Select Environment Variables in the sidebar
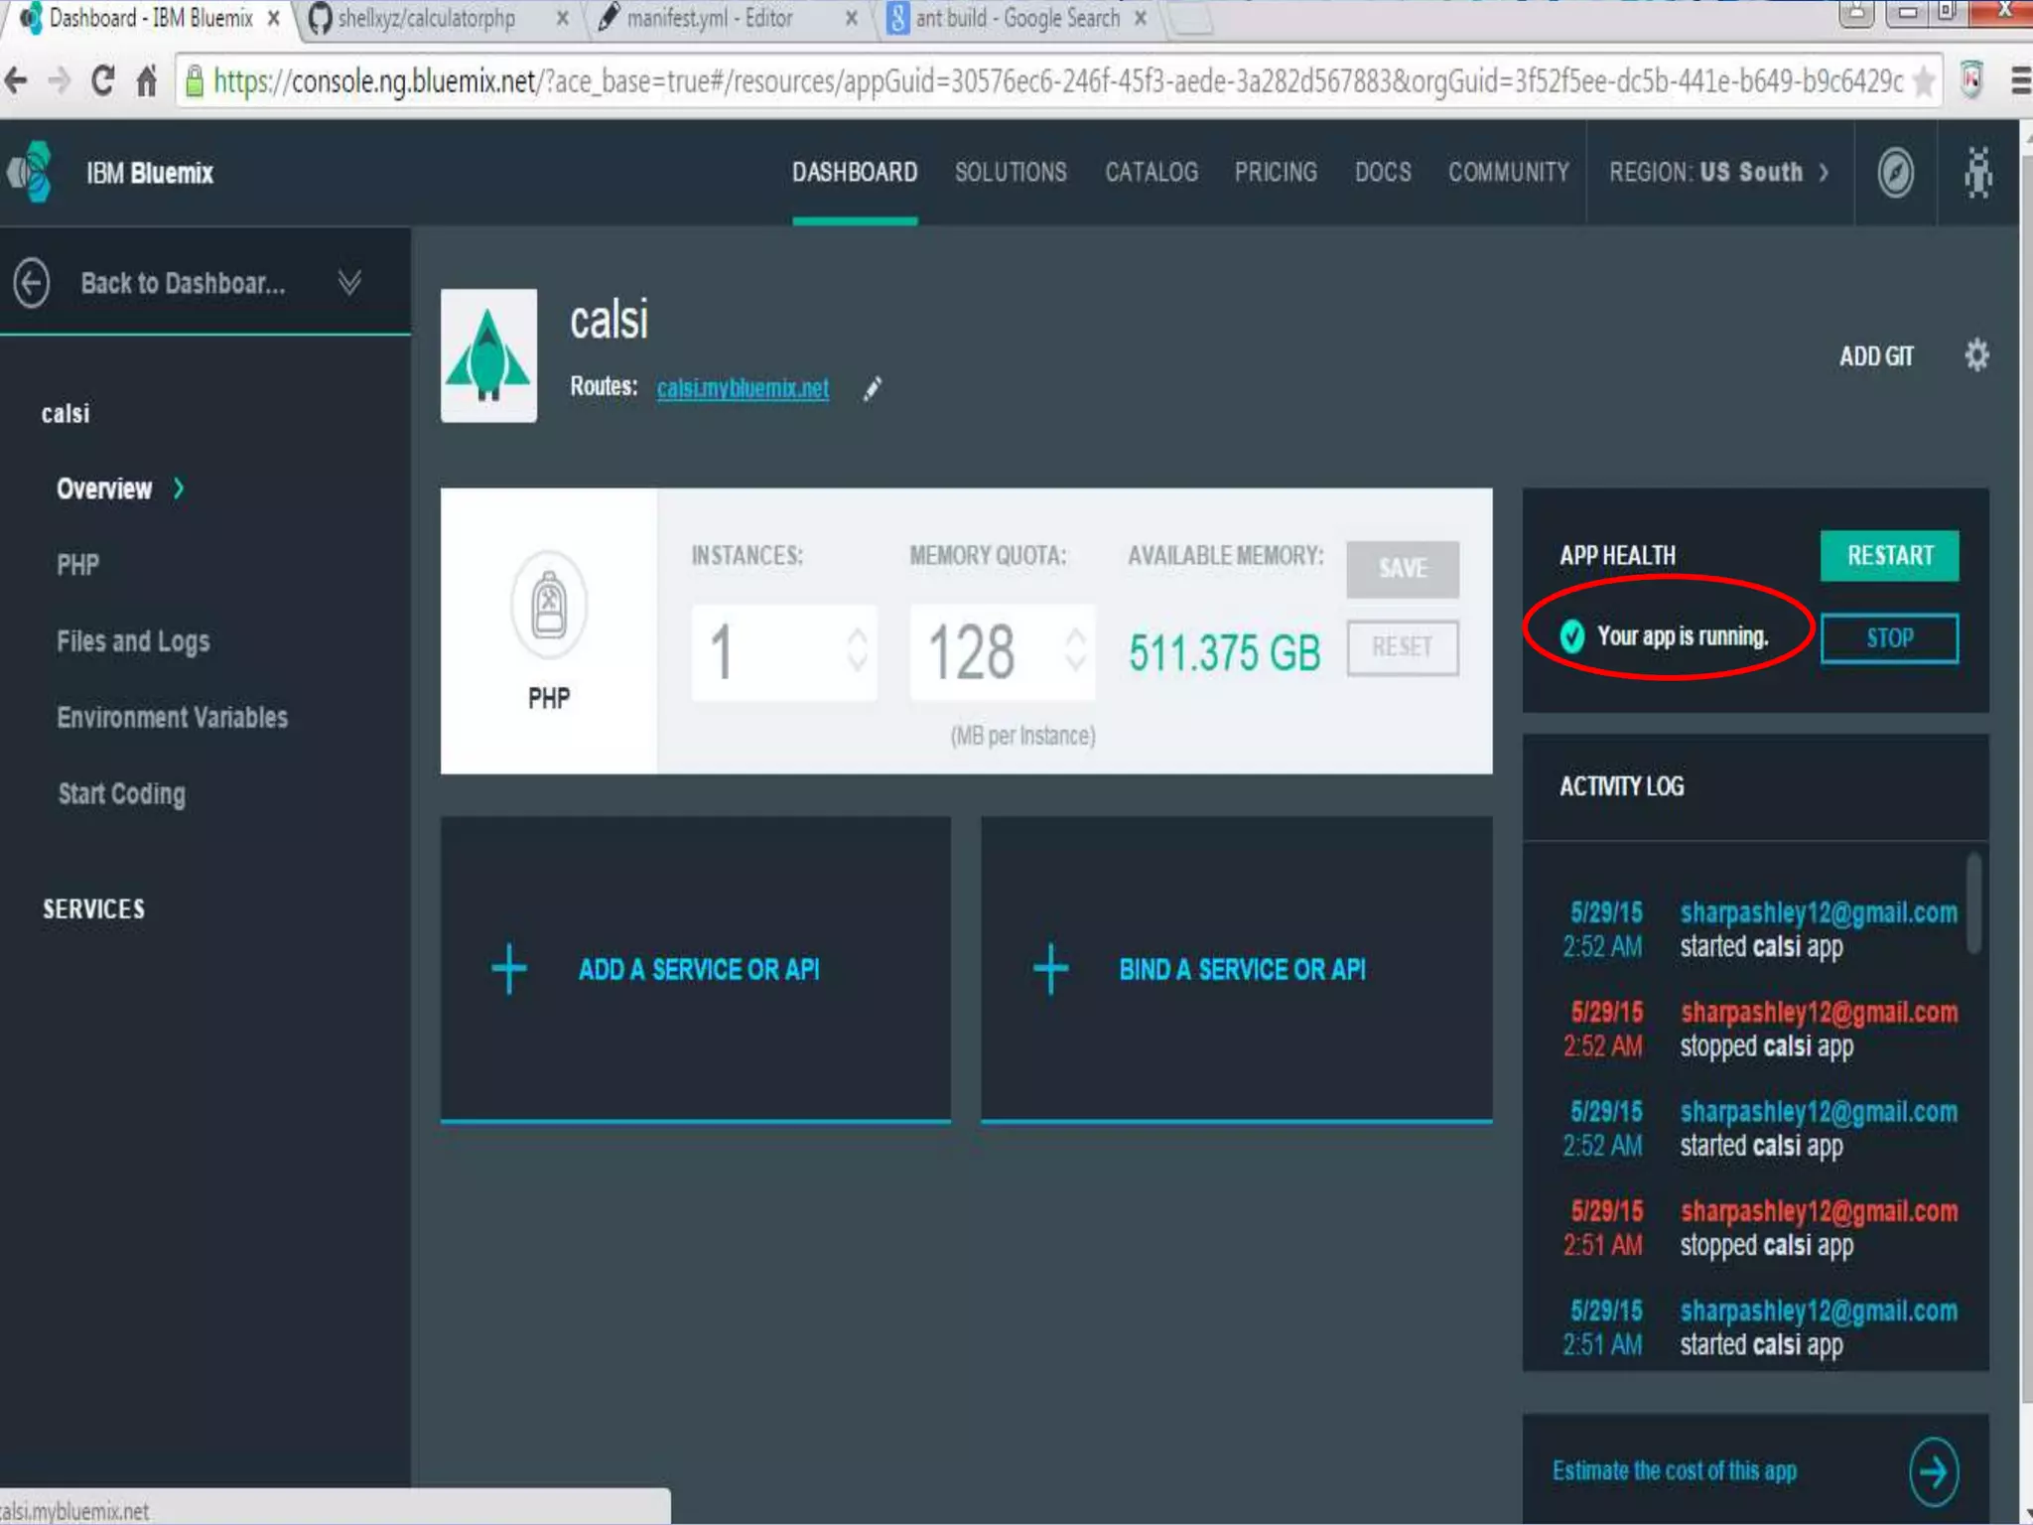The width and height of the screenshot is (2033, 1525). click(x=172, y=717)
